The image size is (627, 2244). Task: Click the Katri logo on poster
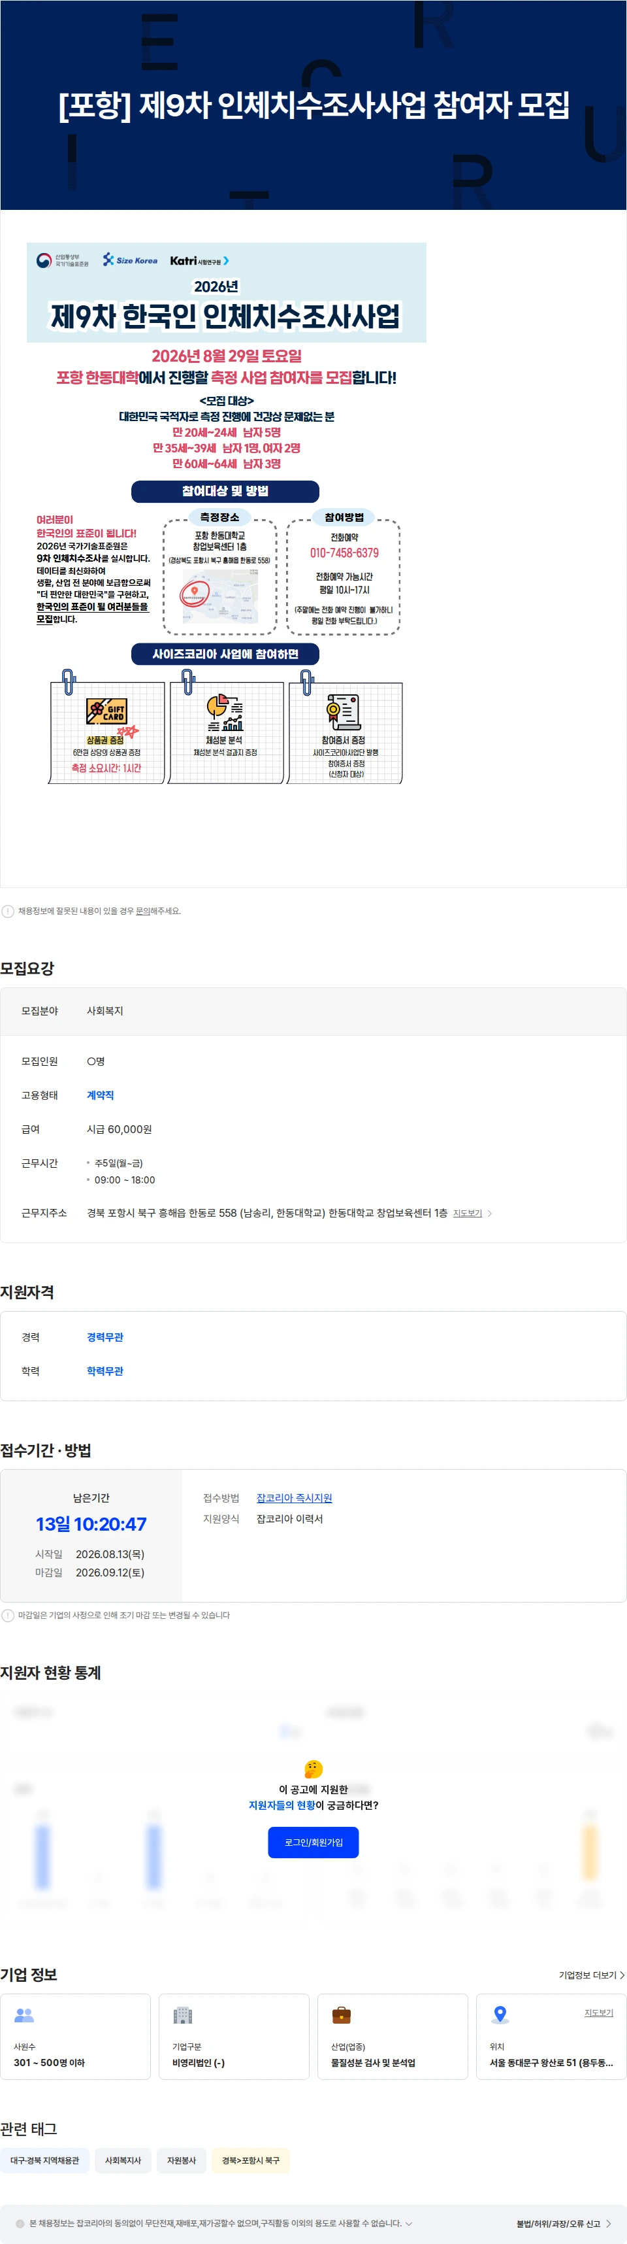click(x=199, y=260)
